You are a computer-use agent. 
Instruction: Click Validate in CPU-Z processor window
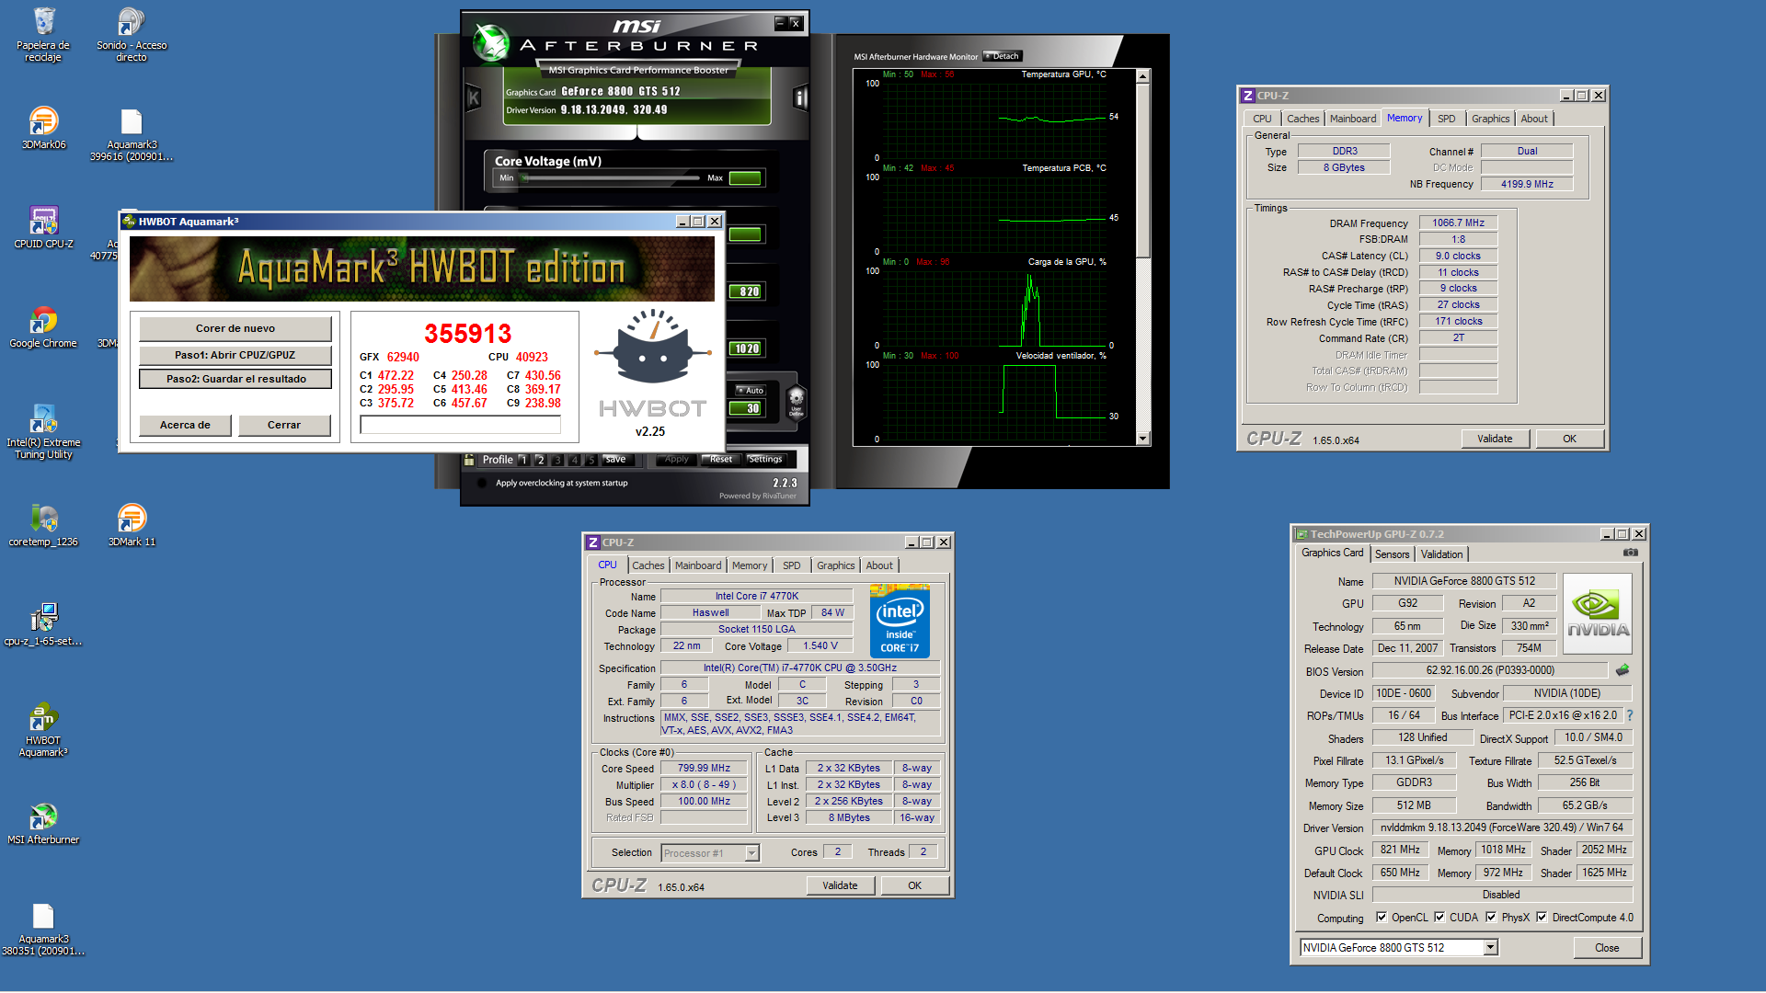coord(840,885)
